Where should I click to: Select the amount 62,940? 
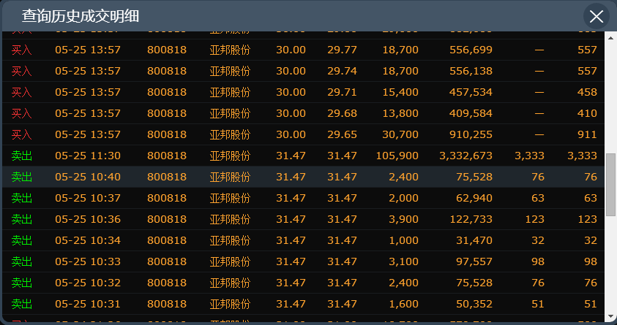pos(474,198)
